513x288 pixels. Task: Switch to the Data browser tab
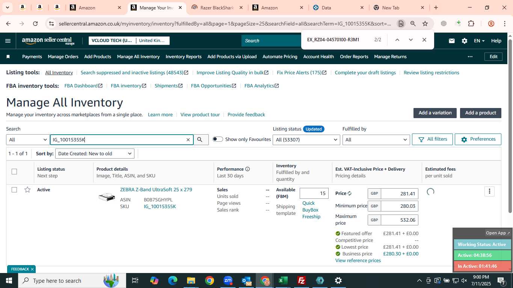[338, 7]
